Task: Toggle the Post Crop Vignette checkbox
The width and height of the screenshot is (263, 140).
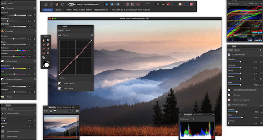Action: point(232,105)
